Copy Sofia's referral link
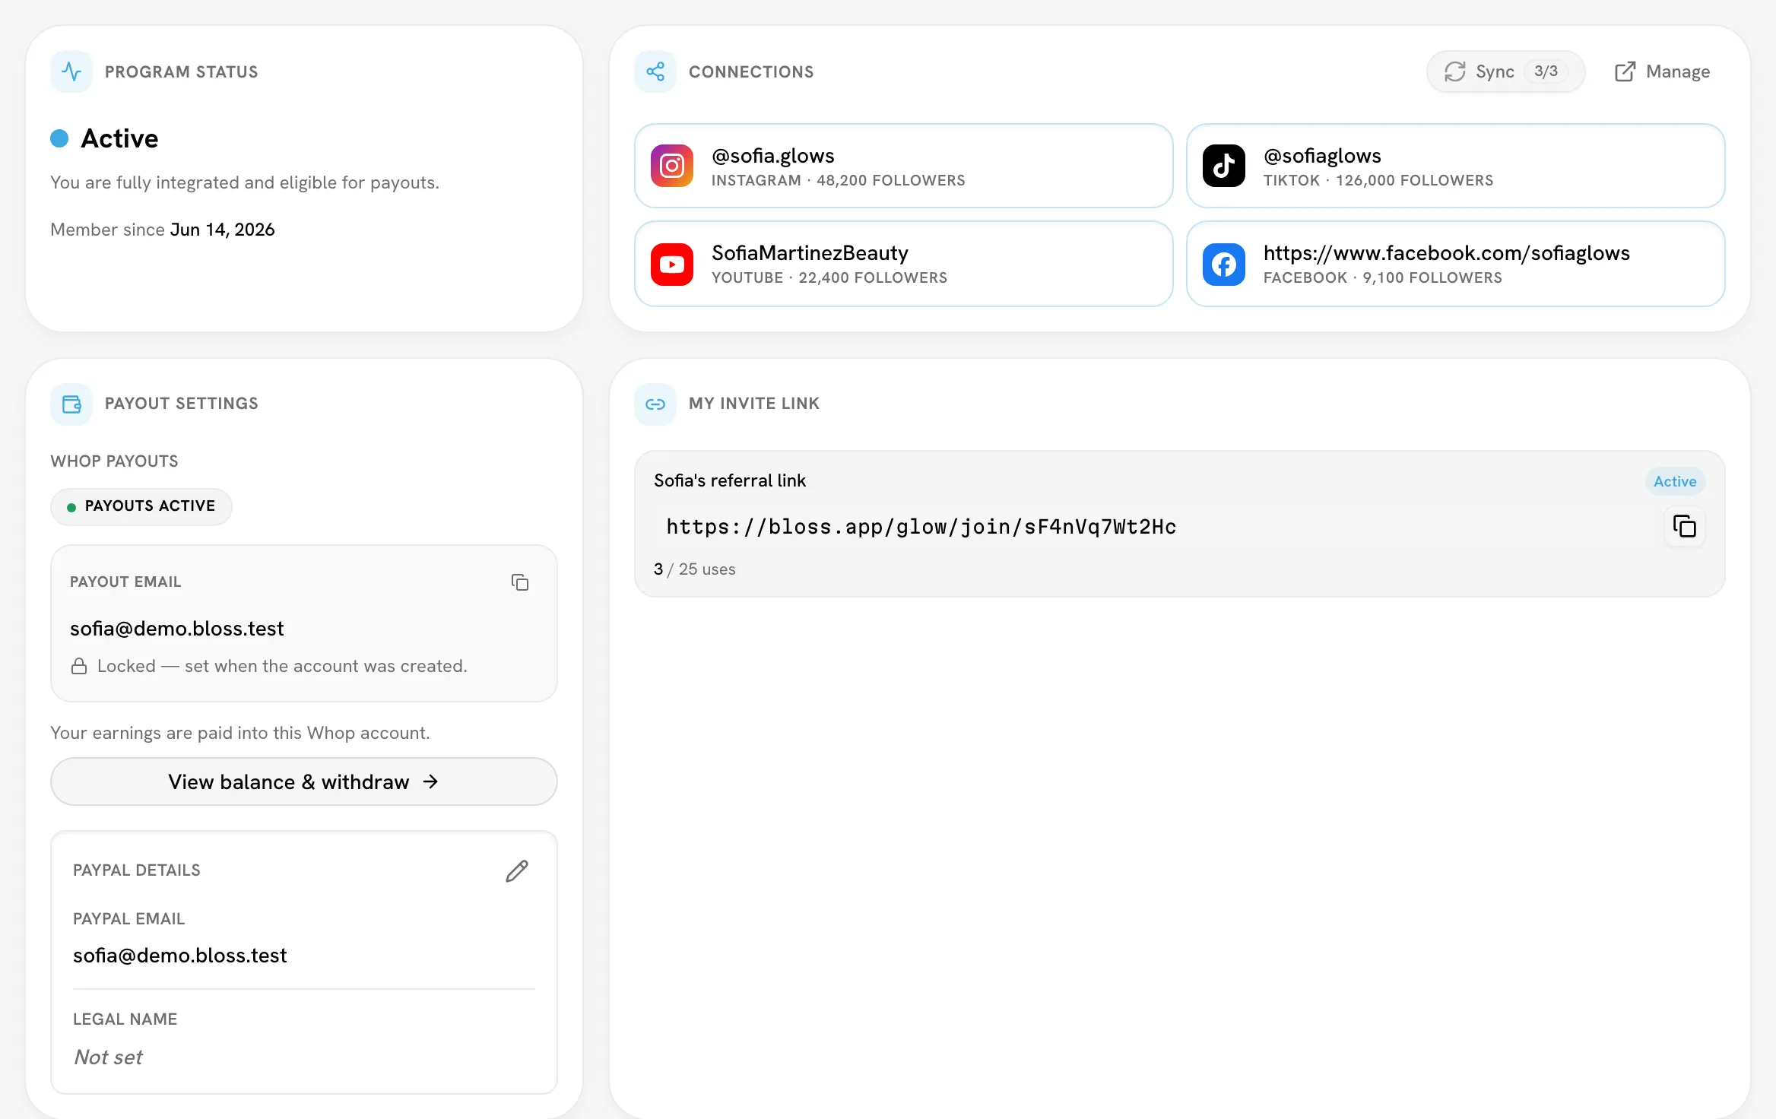 1685,526
